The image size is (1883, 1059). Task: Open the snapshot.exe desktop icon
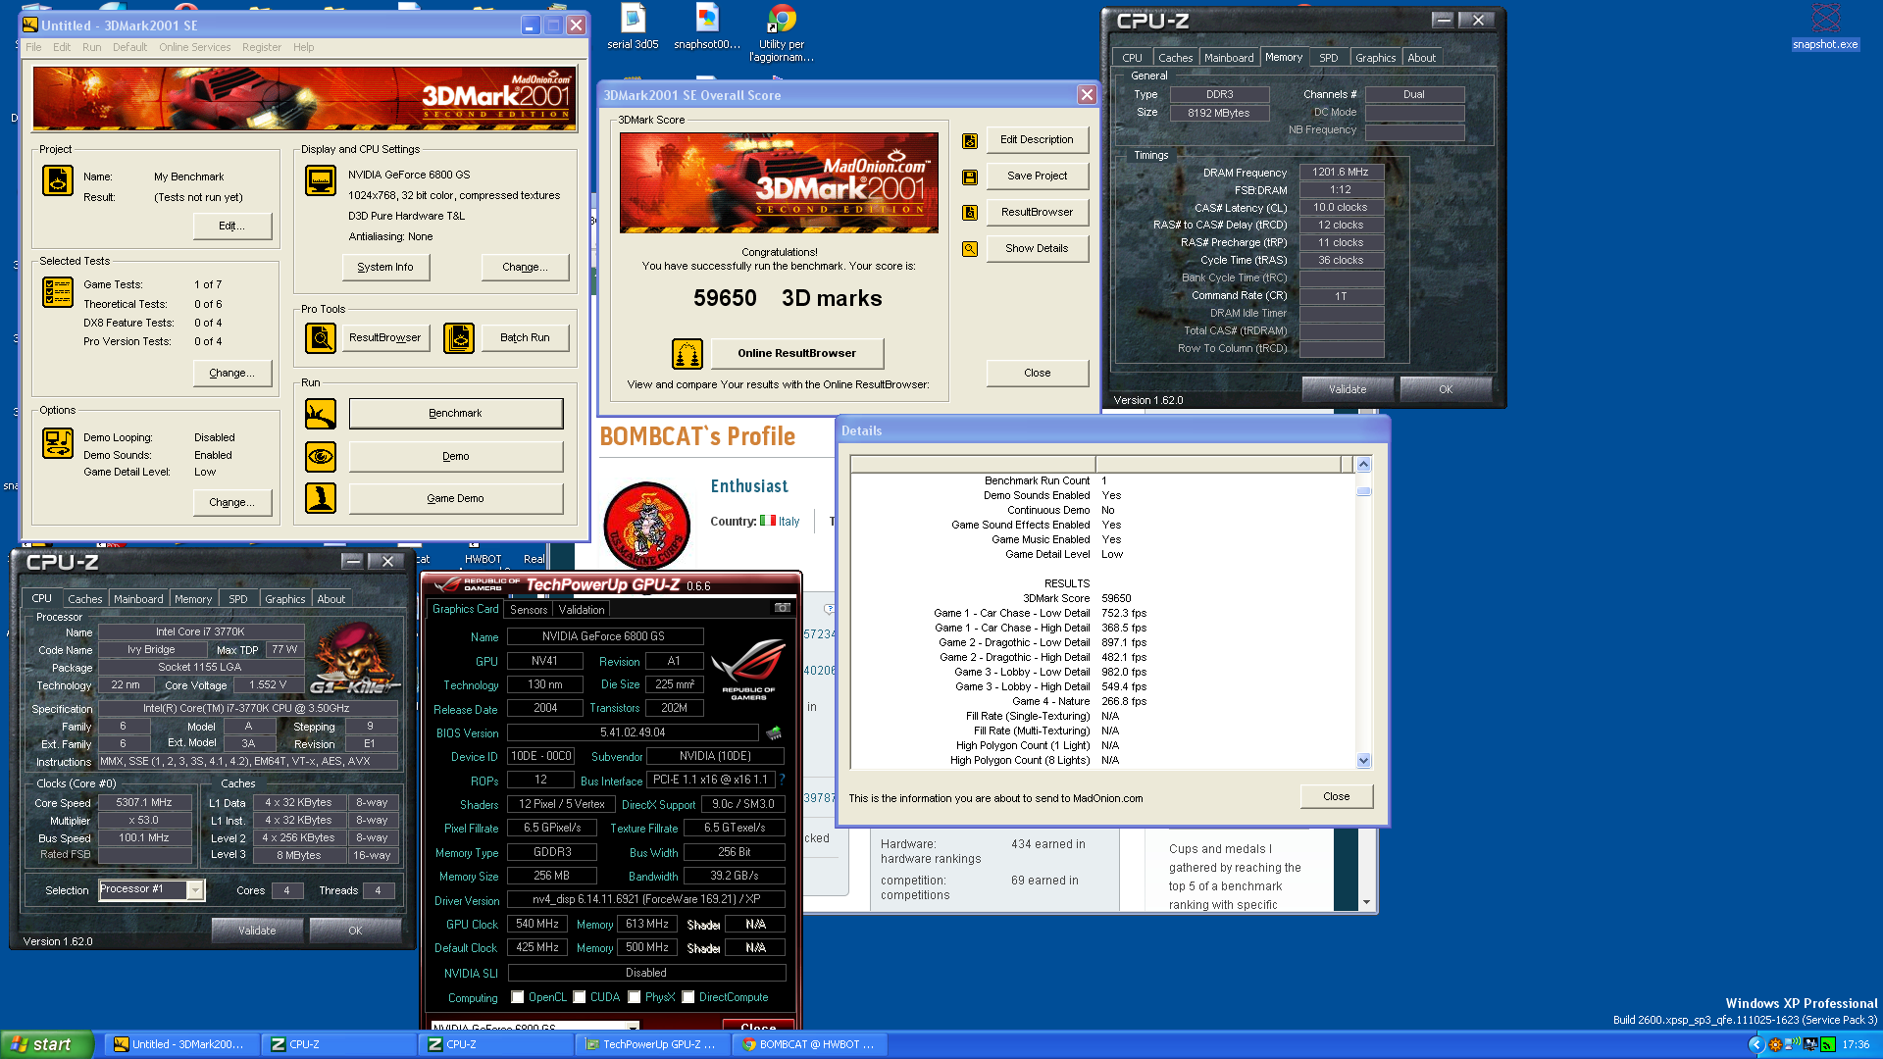[1825, 26]
